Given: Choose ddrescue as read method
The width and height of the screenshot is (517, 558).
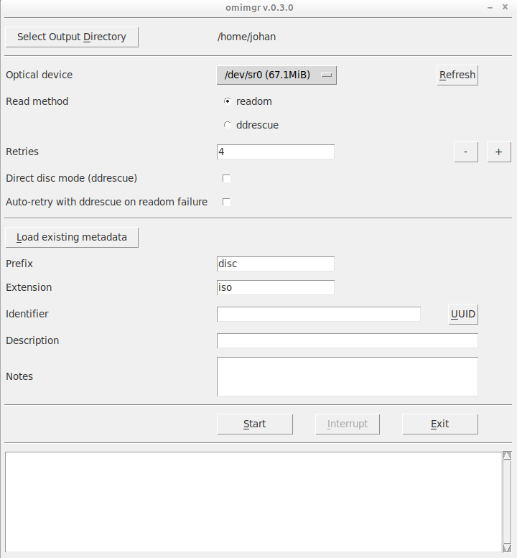Looking at the screenshot, I should tap(228, 125).
